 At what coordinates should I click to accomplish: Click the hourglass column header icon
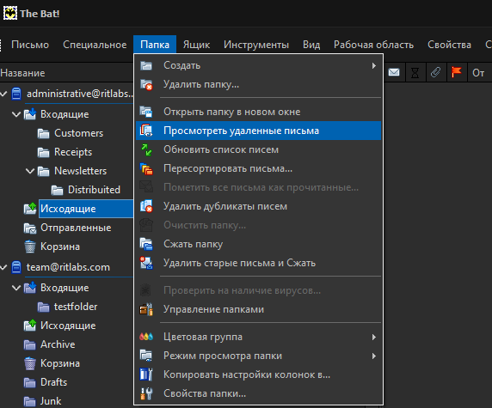tap(415, 73)
